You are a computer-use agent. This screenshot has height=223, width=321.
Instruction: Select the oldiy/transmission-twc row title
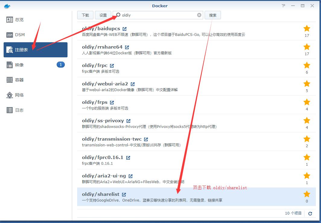click(x=112, y=139)
